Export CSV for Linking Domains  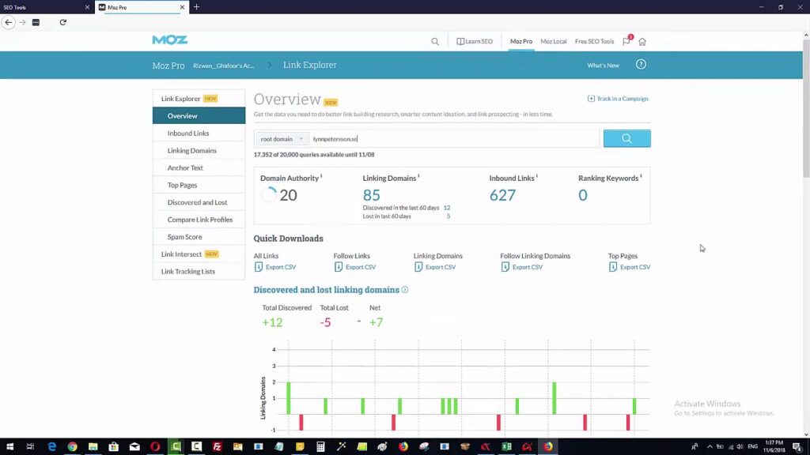click(x=435, y=267)
